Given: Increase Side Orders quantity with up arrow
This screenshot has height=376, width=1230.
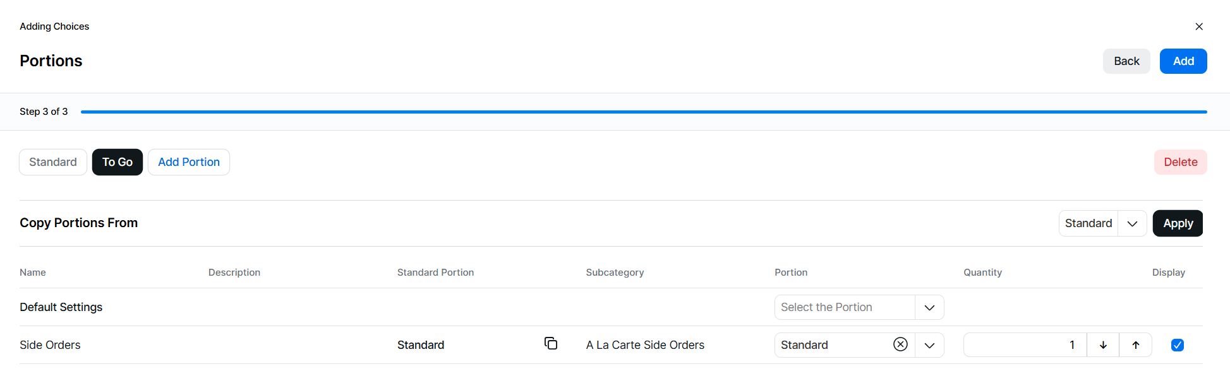Looking at the screenshot, I should (x=1135, y=345).
